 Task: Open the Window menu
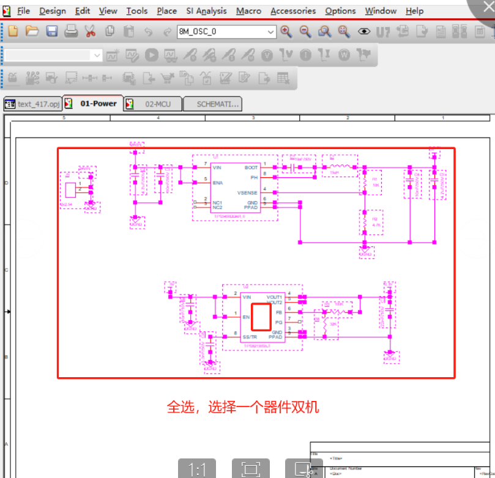(x=381, y=11)
